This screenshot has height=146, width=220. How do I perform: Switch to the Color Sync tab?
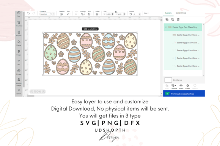181,13
